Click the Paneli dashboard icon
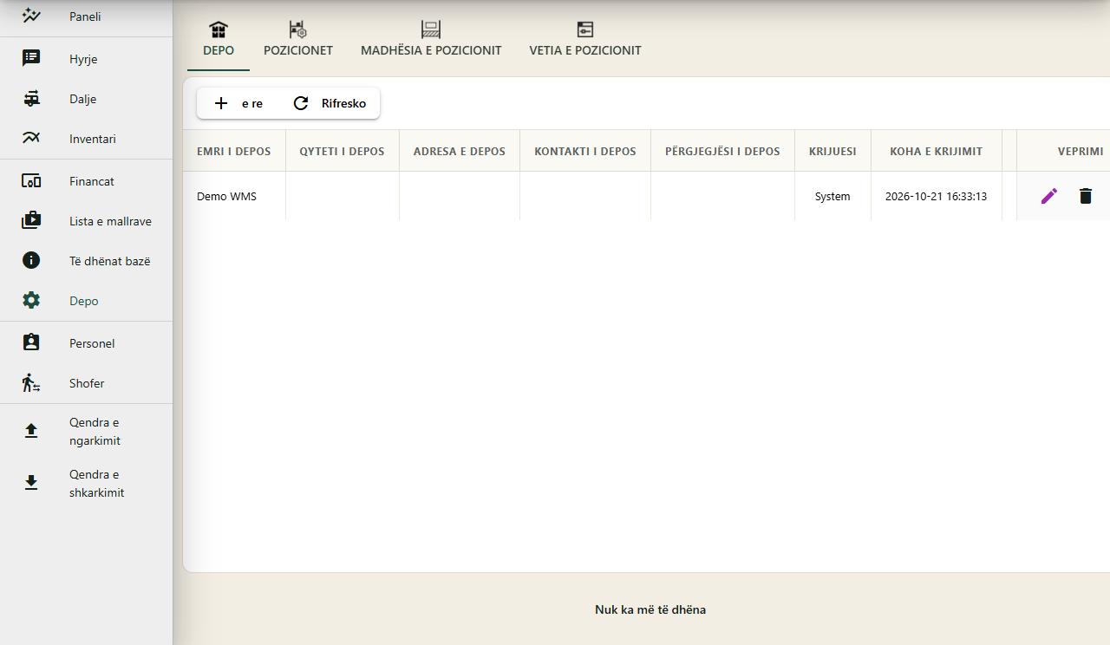Image resolution: width=1110 pixels, height=645 pixels. [31, 16]
